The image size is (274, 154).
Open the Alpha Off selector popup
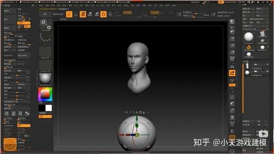click(x=45, y=53)
